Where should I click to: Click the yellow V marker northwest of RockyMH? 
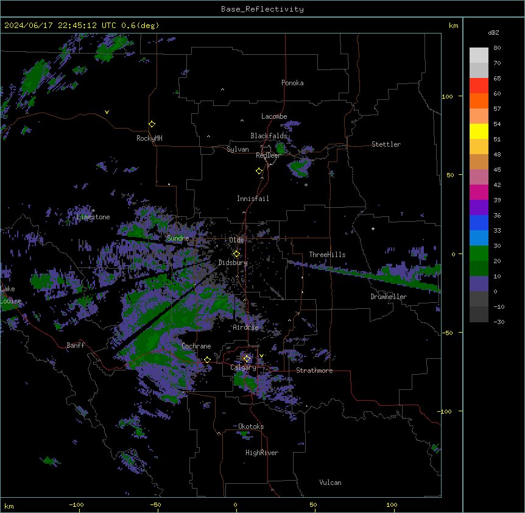click(107, 112)
